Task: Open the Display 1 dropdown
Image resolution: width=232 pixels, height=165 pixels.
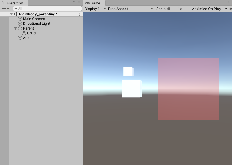Action: pyautogui.click(x=95, y=9)
